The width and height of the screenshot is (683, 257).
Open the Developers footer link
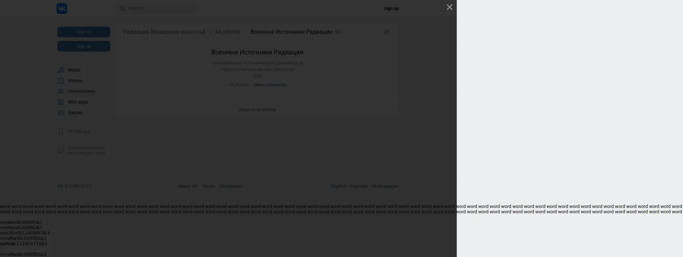[231, 186]
